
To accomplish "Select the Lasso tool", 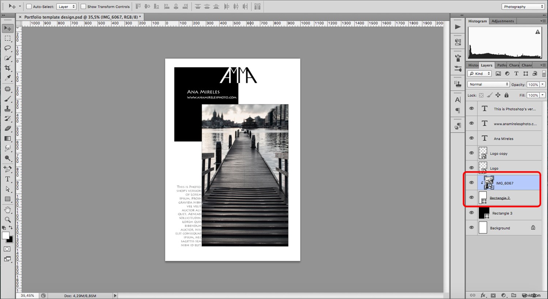I will click(8, 48).
